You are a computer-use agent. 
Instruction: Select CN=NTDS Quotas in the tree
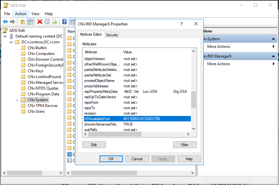click(43, 88)
